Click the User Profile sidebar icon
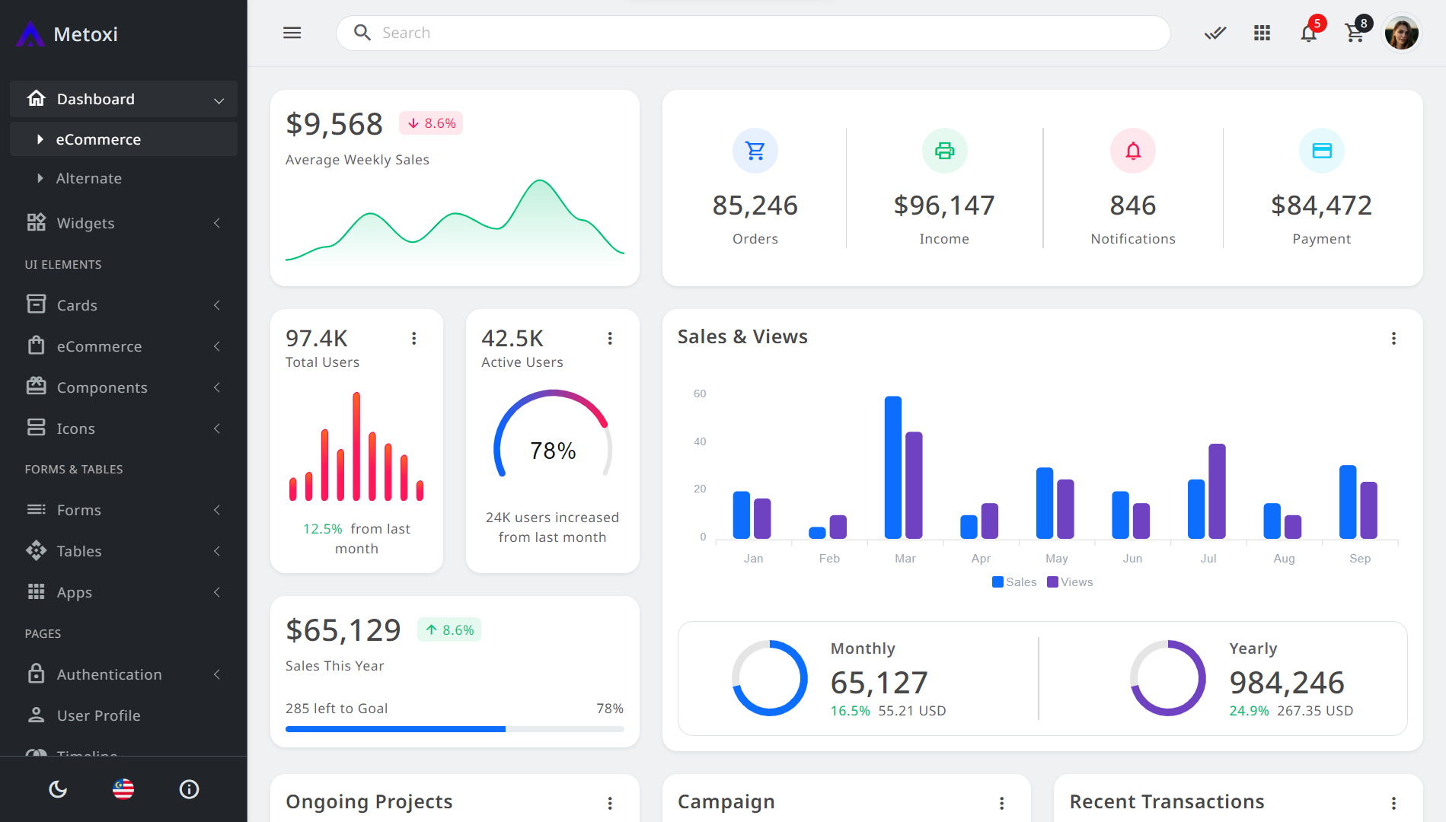This screenshot has width=1446, height=822. (x=36, y=715)
